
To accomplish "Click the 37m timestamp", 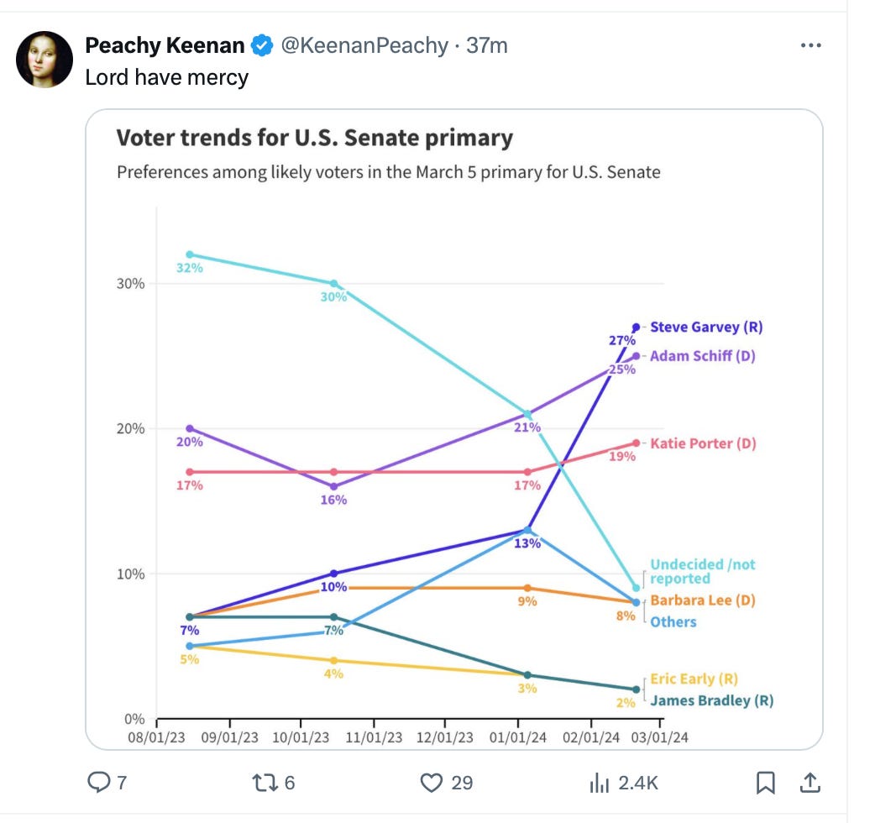I will (487, 45).
